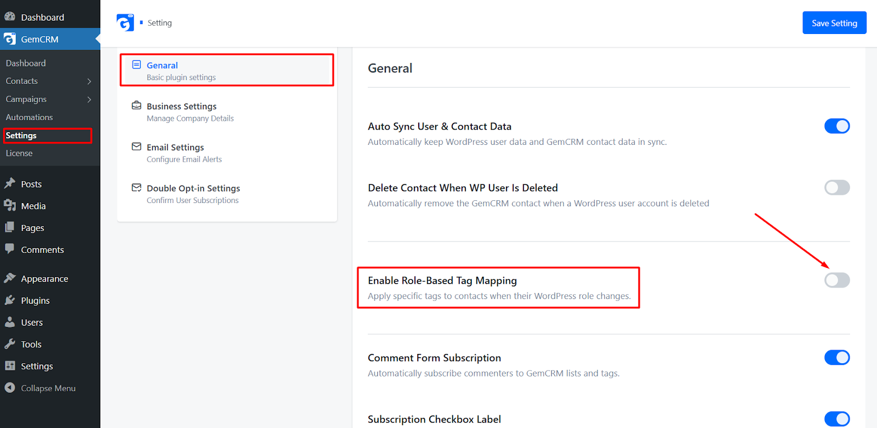Open Comments admin page

pyautogui.click(x=43, y=250)
